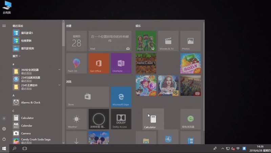Open Camera in the app list
This screenshot has width=271, height=153.
37,133
